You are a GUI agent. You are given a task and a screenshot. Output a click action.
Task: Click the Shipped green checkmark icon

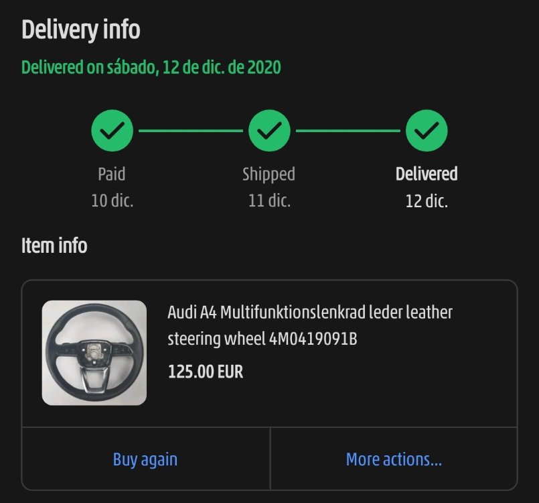pyautogui.click(x=269, y=131)
